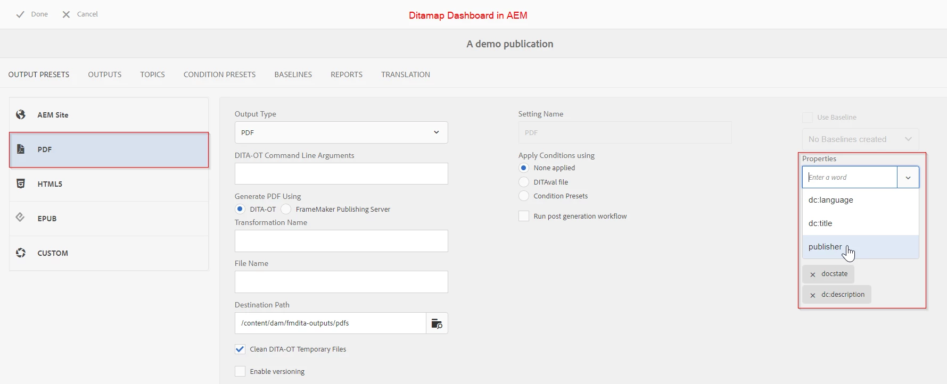Click the PDF file icon in presets

[x=21, y=149]
